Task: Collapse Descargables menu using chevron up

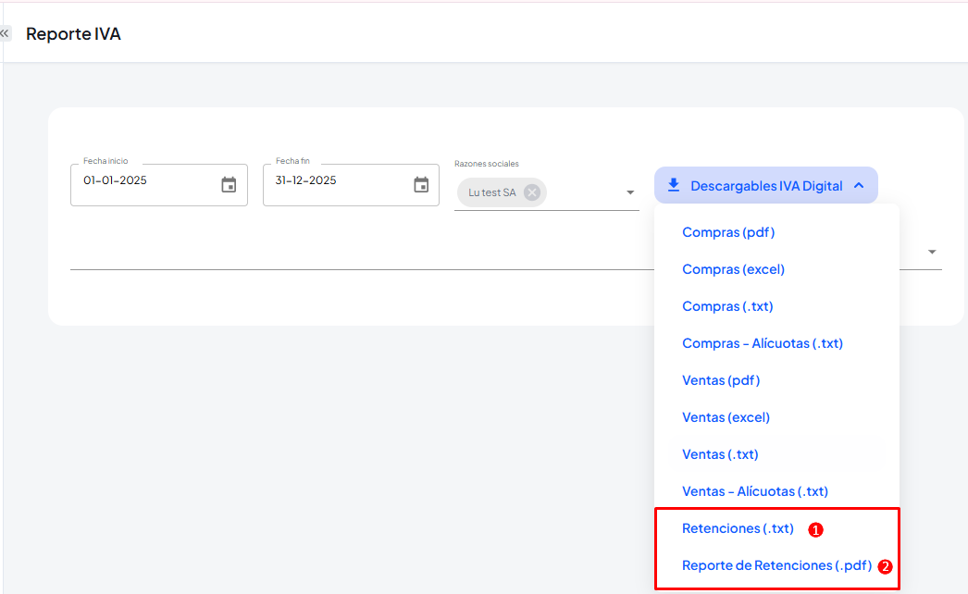Action: pyautogui.click(x=859, y=186)
